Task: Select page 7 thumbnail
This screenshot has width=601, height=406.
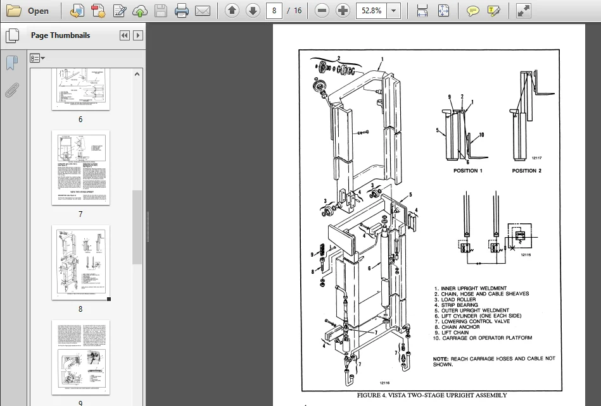Action: click(x=80, y=168)
